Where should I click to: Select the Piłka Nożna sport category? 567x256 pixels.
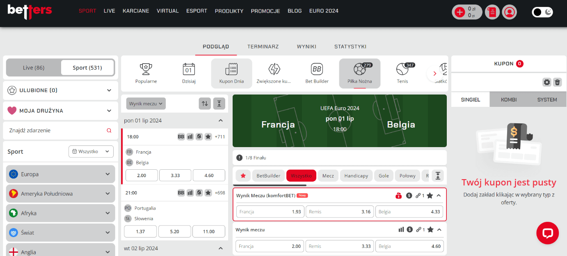point(360,73)
